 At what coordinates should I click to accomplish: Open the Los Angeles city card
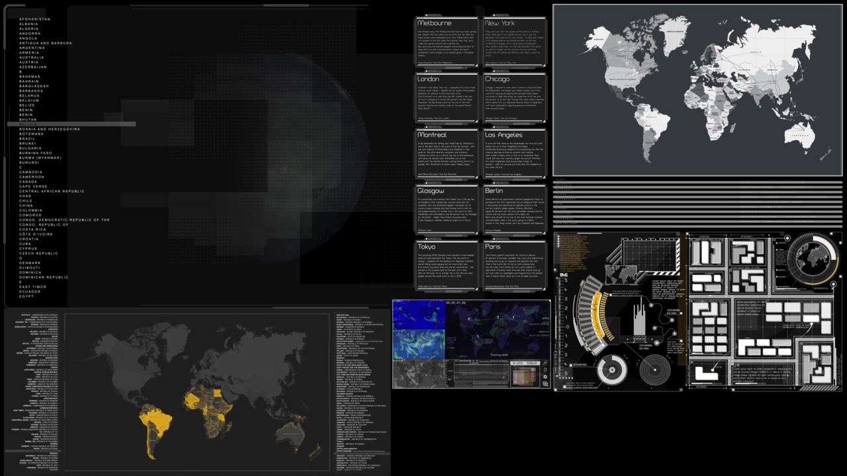[514, 153]
